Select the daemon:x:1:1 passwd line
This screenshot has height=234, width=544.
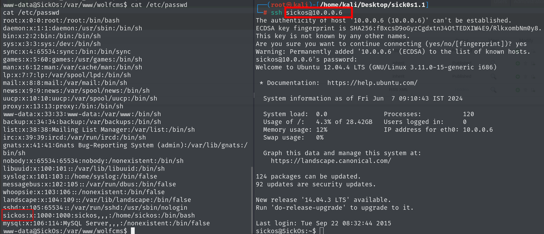click(72, 28)
